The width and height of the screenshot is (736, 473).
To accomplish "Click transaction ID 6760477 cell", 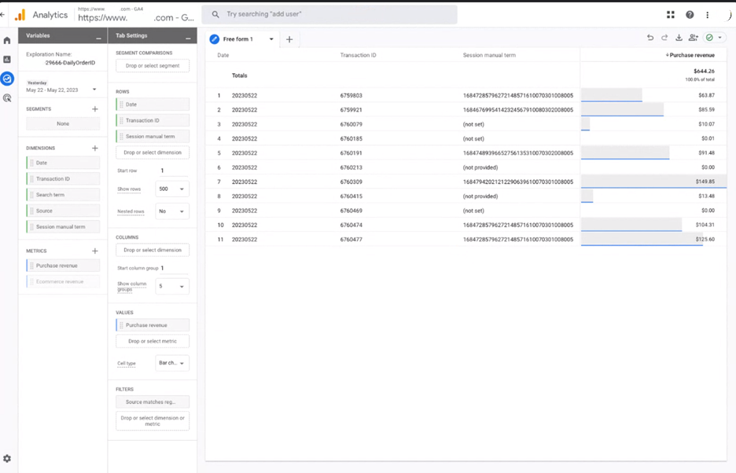I will pyautogui.click(x=351, y=240).
